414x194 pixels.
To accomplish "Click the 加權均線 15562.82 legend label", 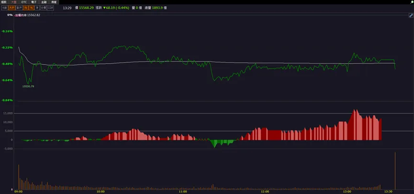I will (x=27, y=15).
